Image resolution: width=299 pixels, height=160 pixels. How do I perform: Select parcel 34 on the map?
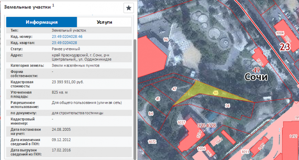tap(228, 105)
